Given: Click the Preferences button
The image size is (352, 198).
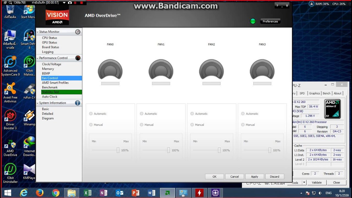Looking at the screenshot, I should point(270,21).
